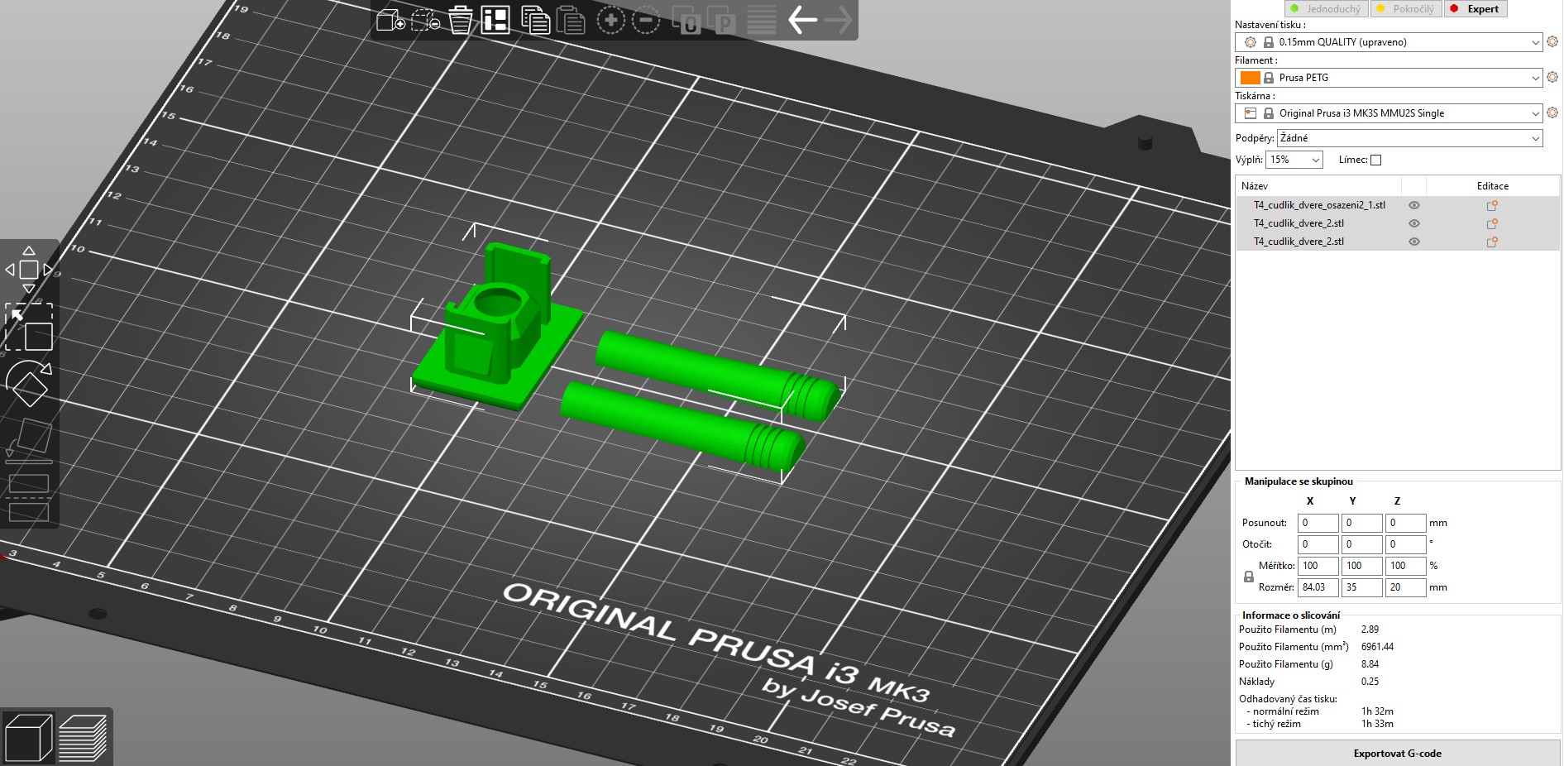1564x766 pixels.
Task: Open the Podpěry supports dropdown
Action: tap(1410, 138)
